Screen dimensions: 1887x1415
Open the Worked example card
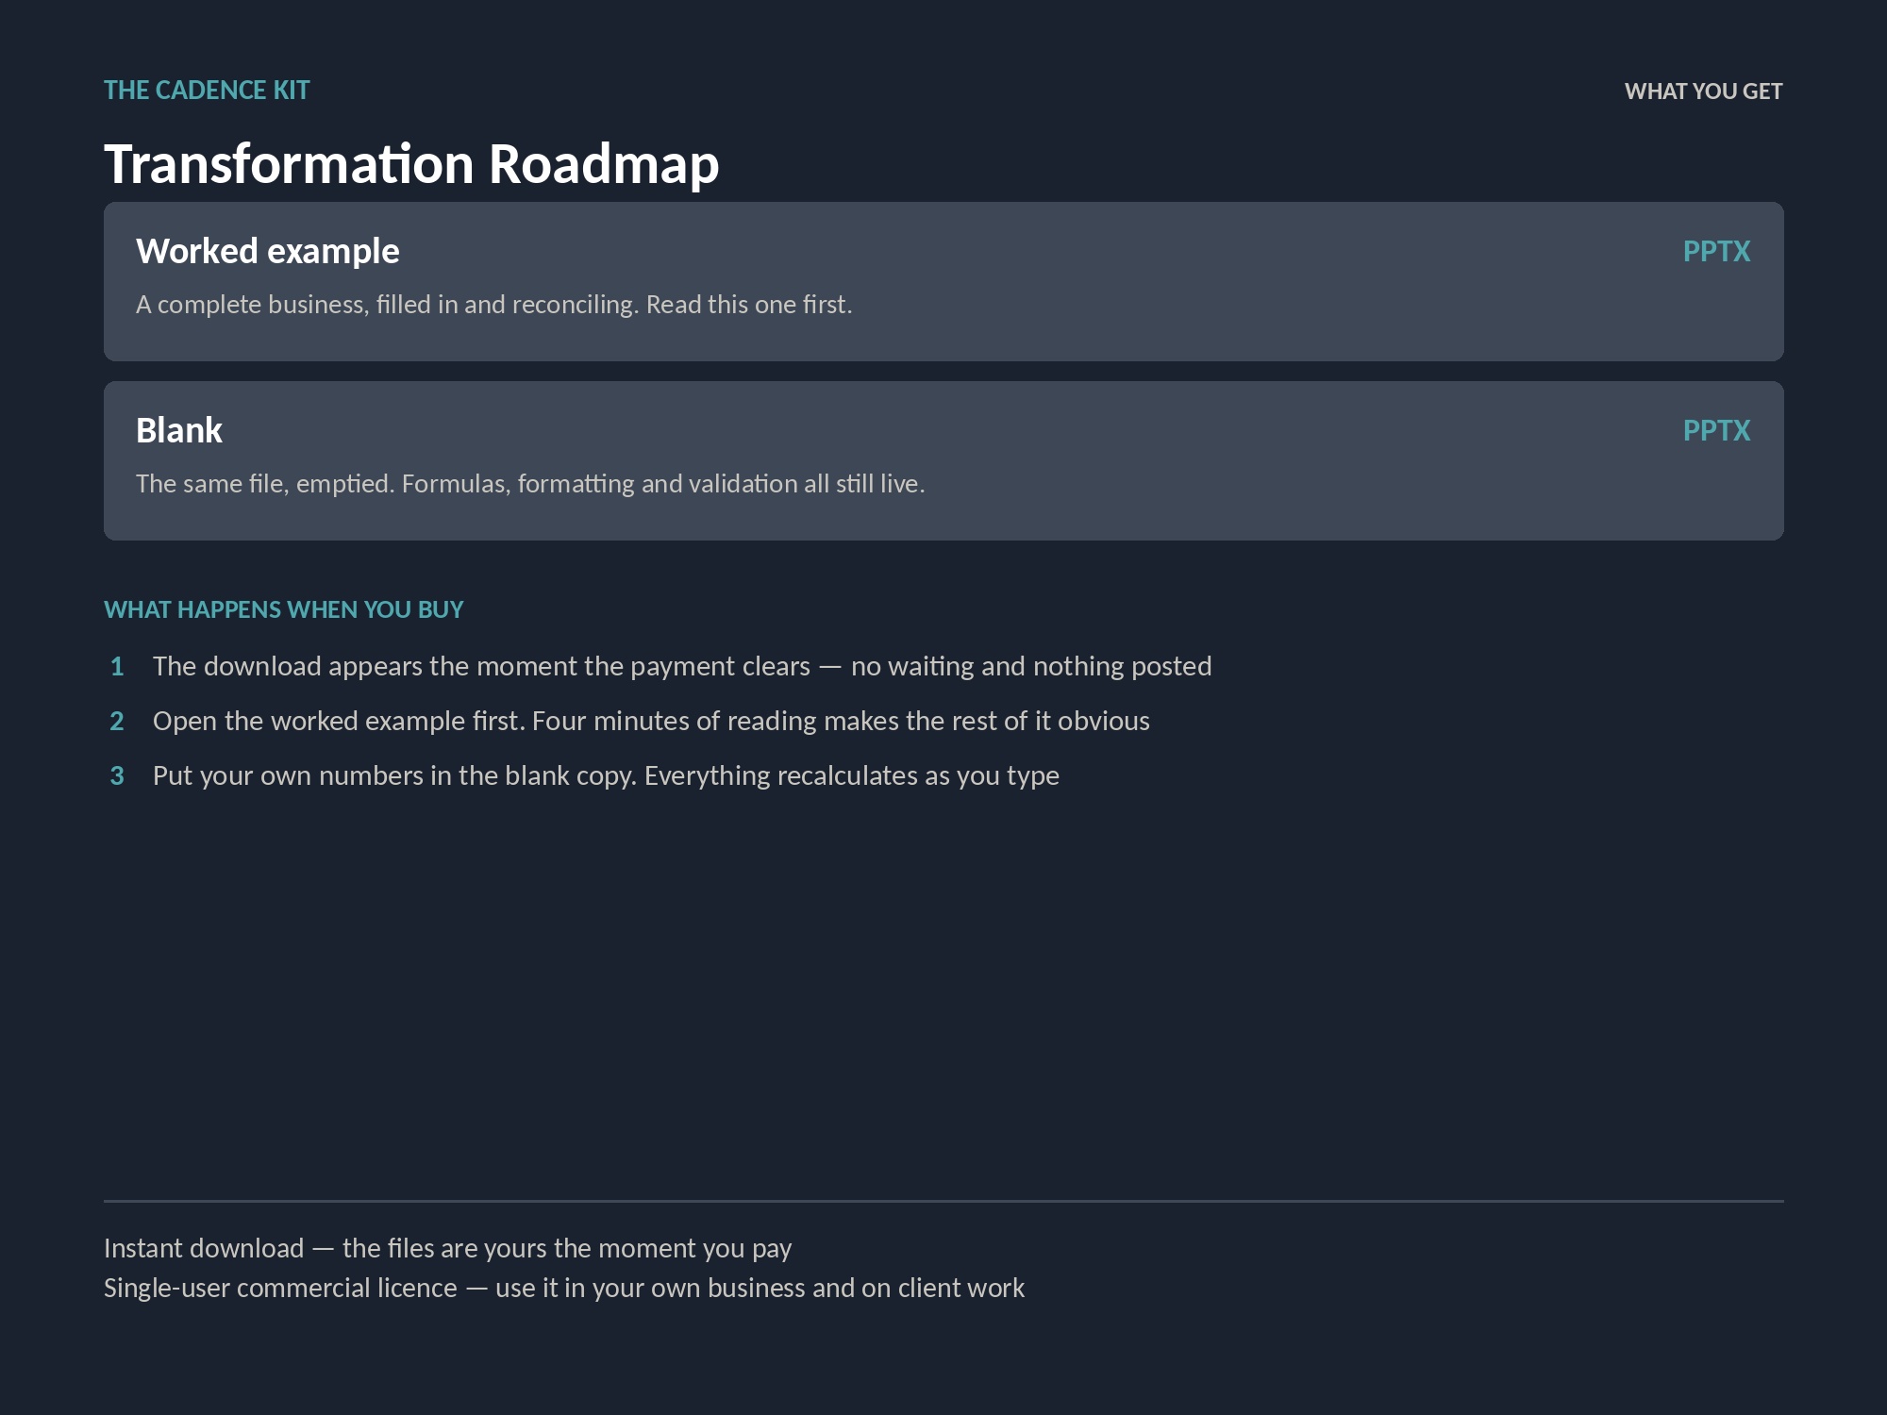pyautogui.click(x=943, y=281)
